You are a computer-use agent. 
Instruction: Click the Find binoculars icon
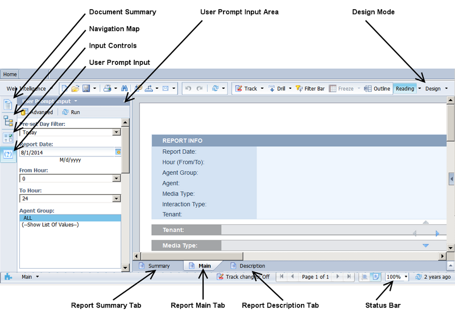[x=125, y=89]
